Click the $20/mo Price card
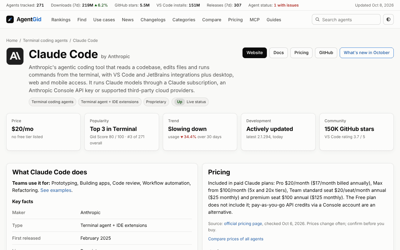400x250 pixels. (x=43, y=132)
